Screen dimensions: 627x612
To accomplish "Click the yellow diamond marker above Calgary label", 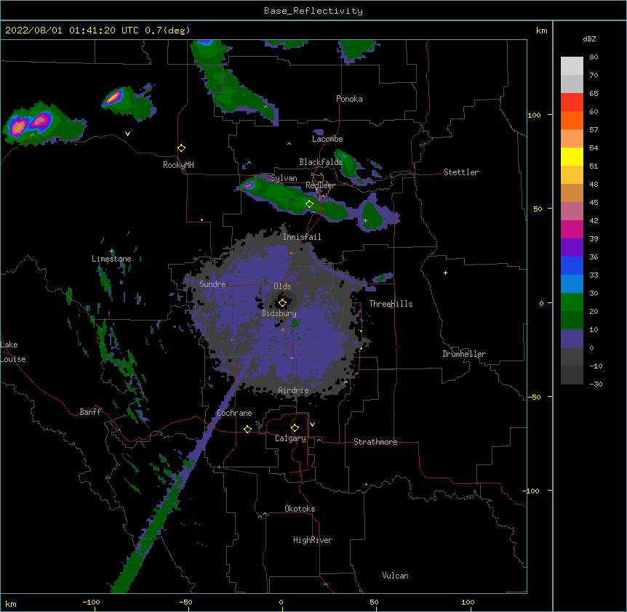I will click(295, 428).
